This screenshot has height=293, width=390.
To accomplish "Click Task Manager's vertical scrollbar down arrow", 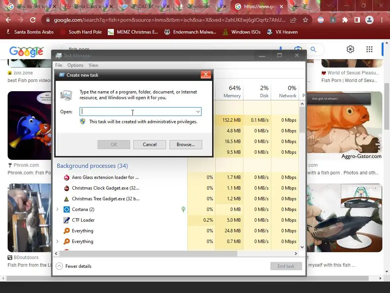I will 302,247.
